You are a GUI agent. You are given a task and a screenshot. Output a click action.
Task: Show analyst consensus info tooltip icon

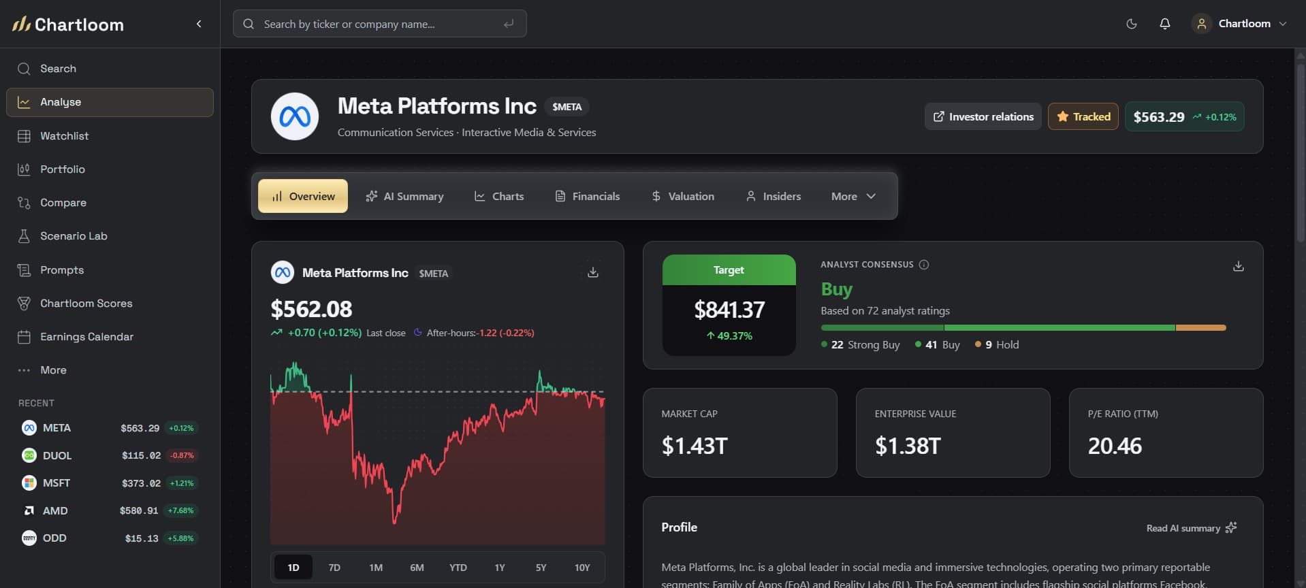tap(924, 265)
